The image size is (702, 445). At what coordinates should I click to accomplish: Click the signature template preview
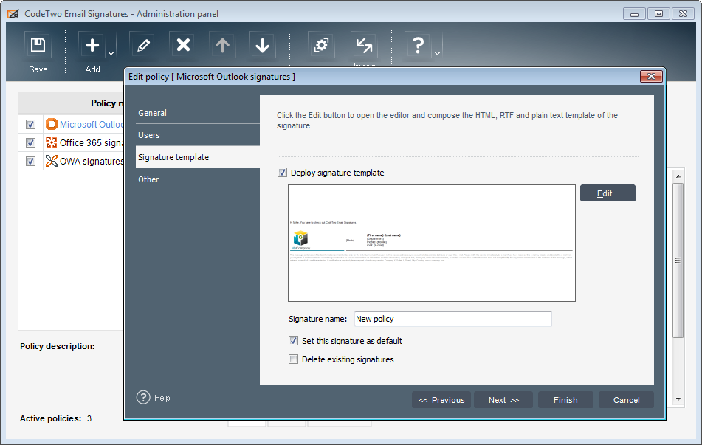[432, 243]
